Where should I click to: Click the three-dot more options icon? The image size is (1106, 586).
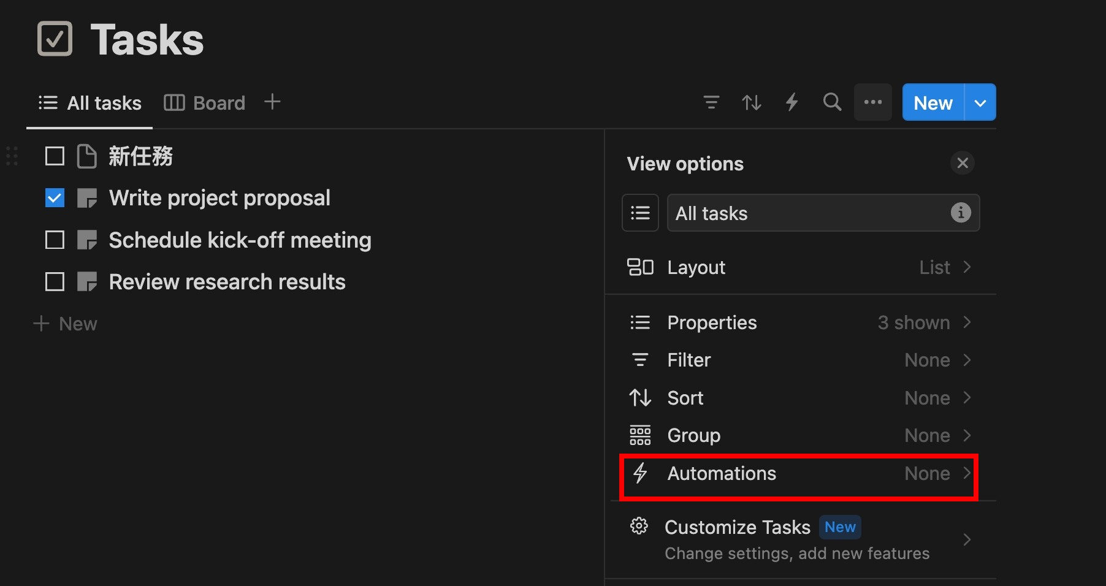click(x=872, y=102)
